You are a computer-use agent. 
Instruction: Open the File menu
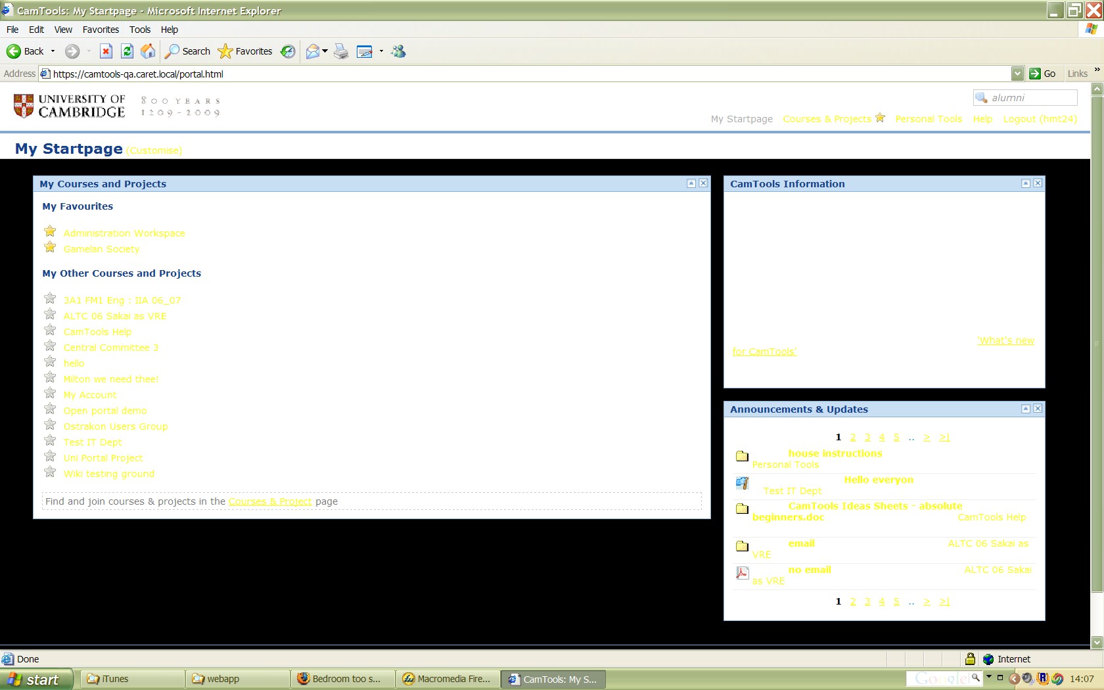click(x=12, y=30)
